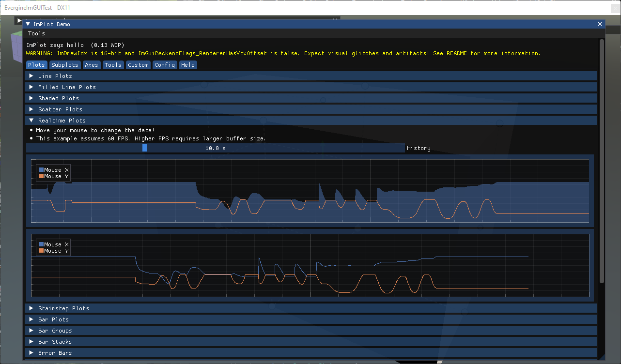This screenshot has width=621, height=364.
Task: Toggle Mouse X legend swatch in upper plot
Action: 41,170
